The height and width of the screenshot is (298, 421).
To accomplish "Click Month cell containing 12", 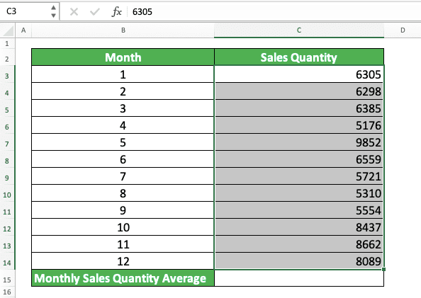I will [123, 261].
